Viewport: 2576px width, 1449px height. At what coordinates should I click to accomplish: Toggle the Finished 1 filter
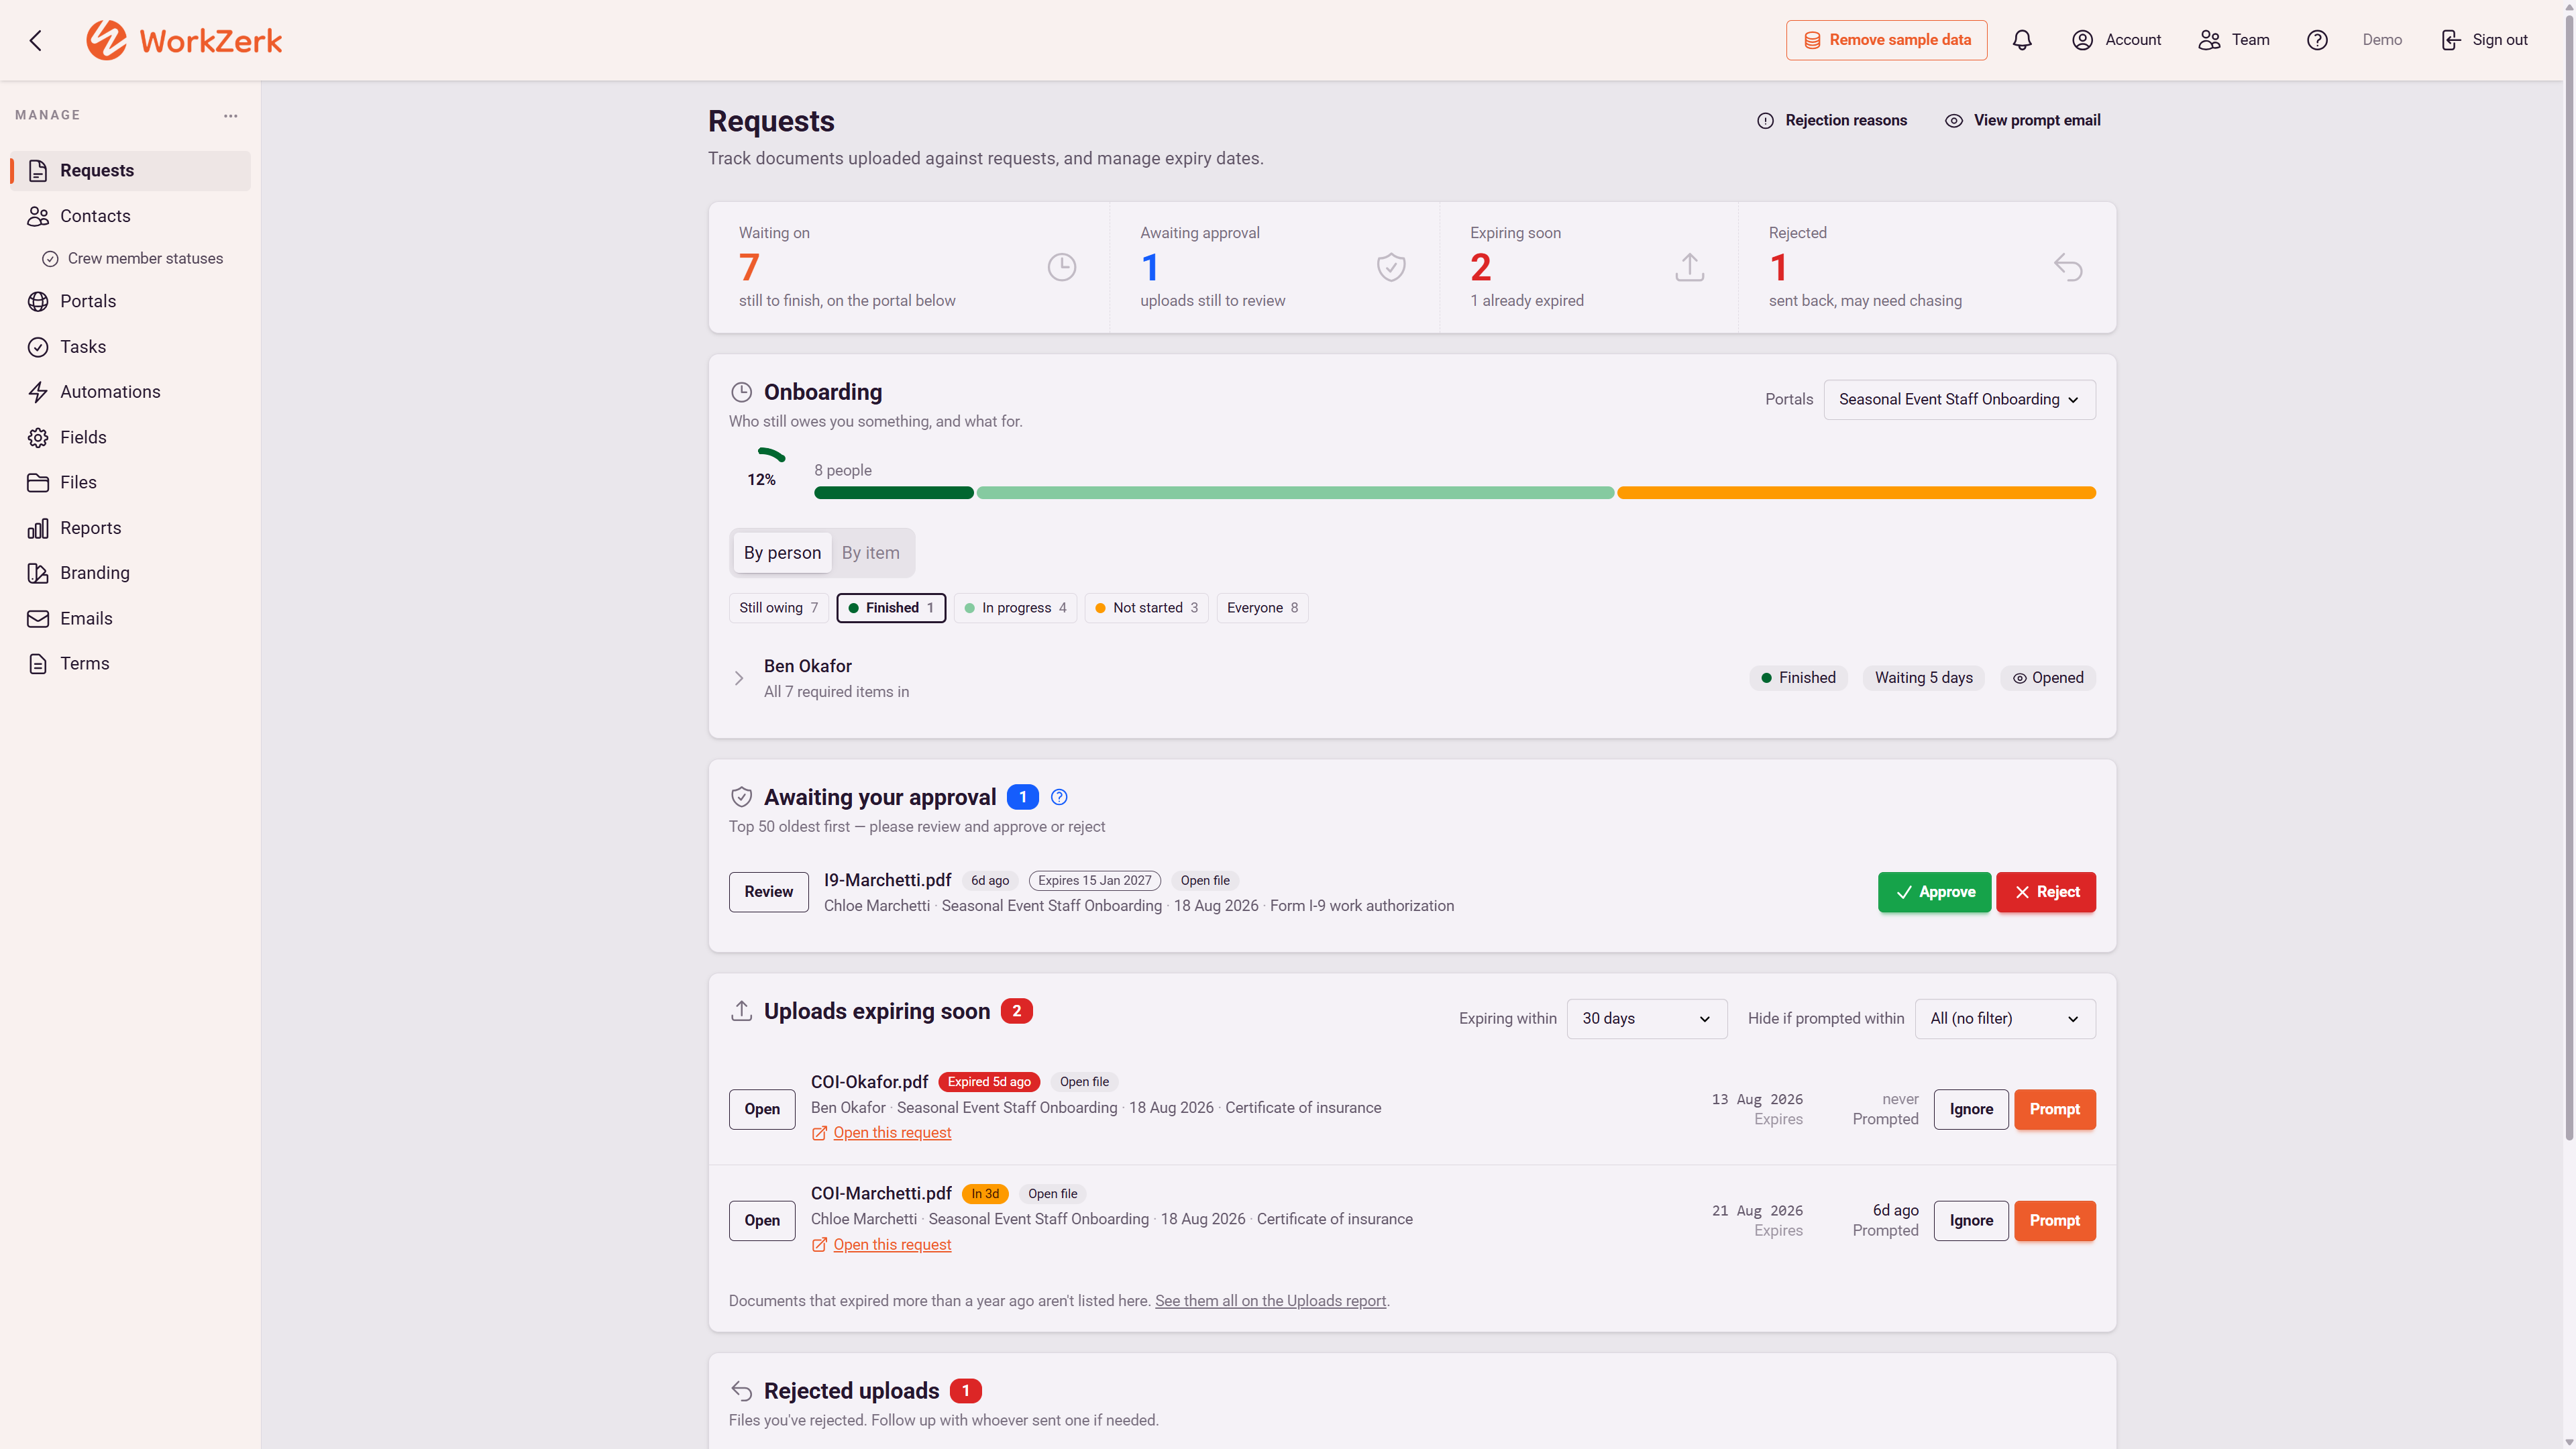click(x=891, y=608)
